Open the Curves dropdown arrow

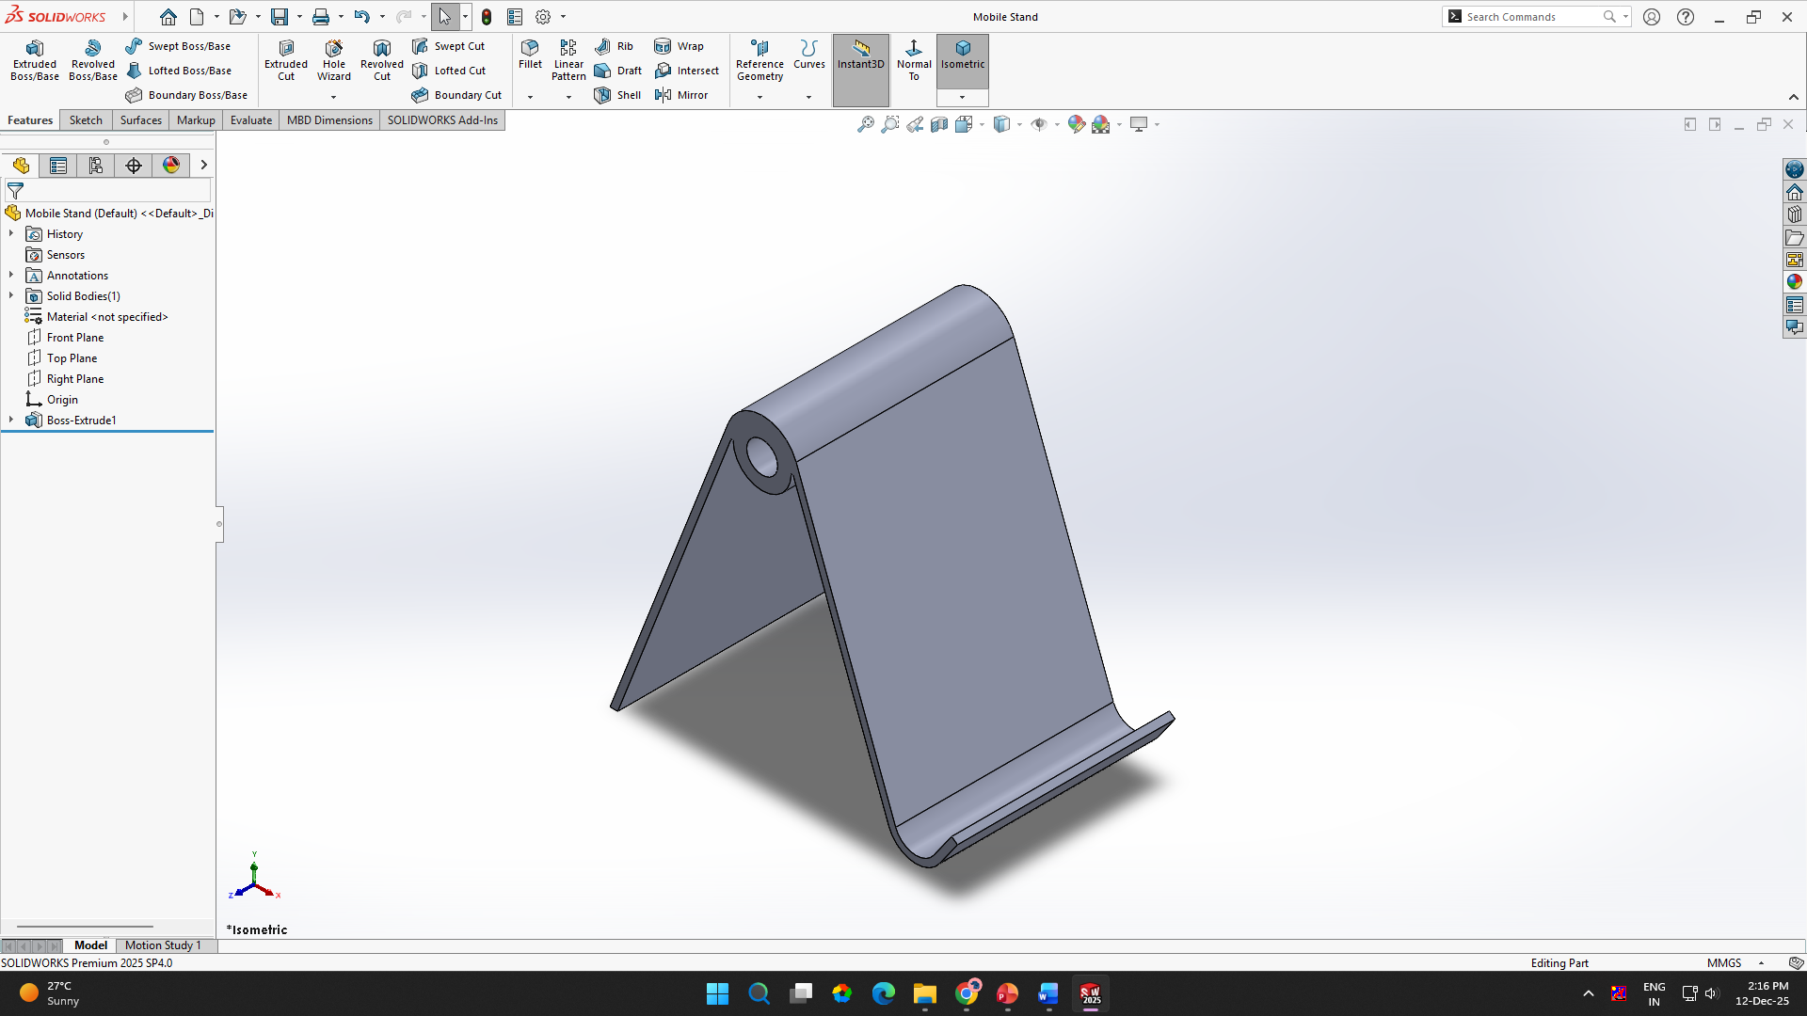tap(808, 97)
